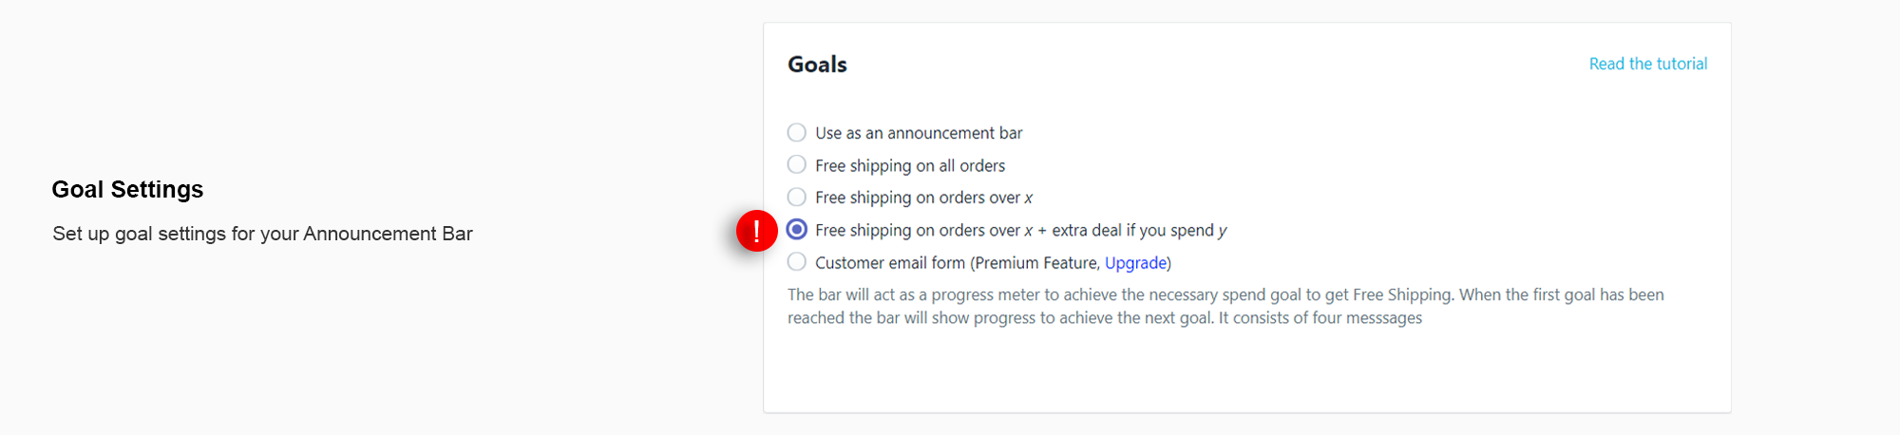The width and height of the screenshot is (1900, 435).
Task: Click the selected 'extra deal if you spend y' radio button
Action: (x=797, y=230)
